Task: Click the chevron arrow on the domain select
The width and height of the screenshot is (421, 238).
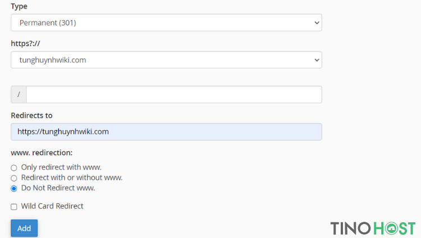Action: [x=317, y=60]
